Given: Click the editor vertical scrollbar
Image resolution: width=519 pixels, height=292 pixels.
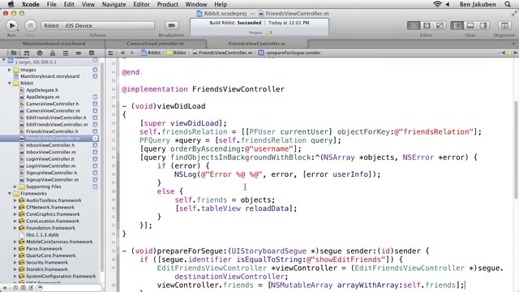Looking at the screenshot, I should coord(516,149).
